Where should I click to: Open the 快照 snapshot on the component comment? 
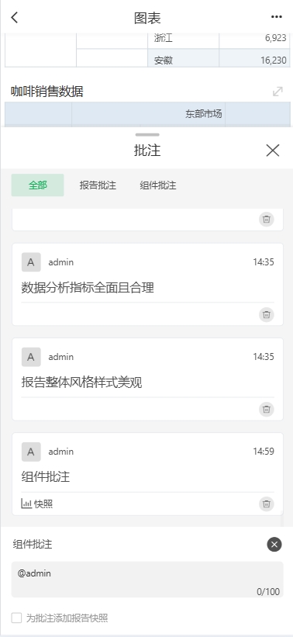coord(37,504)
